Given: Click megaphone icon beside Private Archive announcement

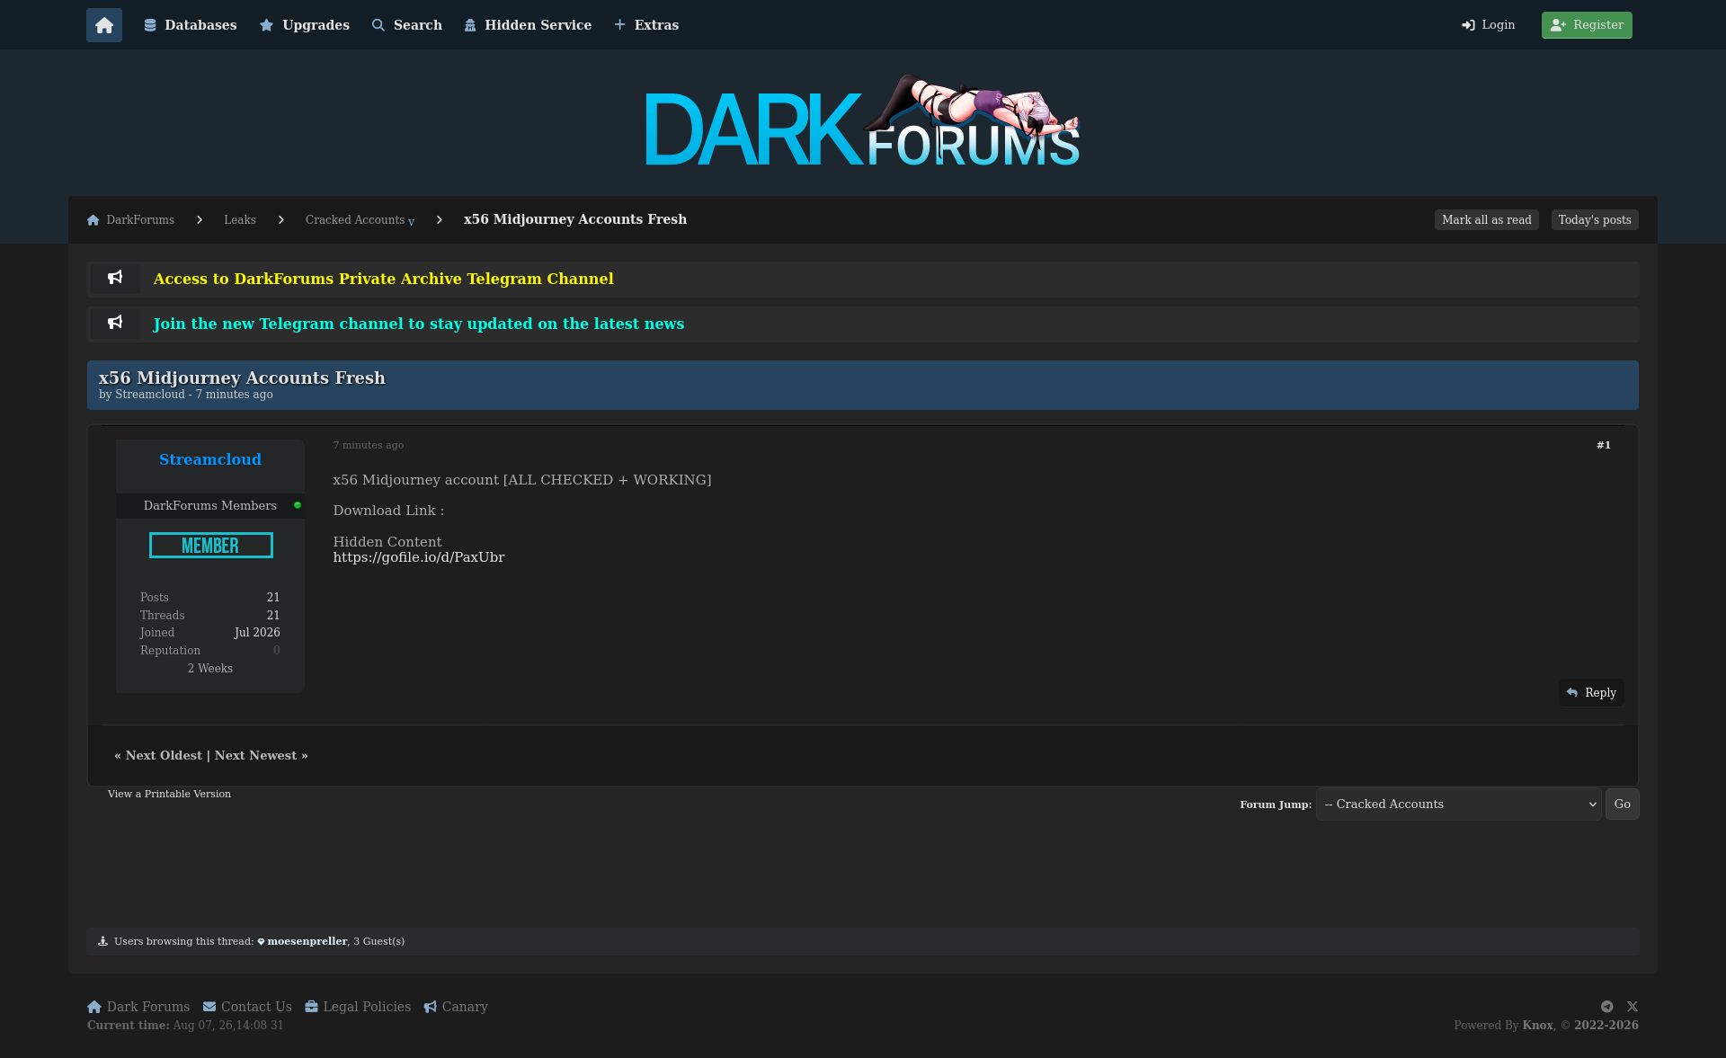Looking at the screenshot, I should 115,279.
